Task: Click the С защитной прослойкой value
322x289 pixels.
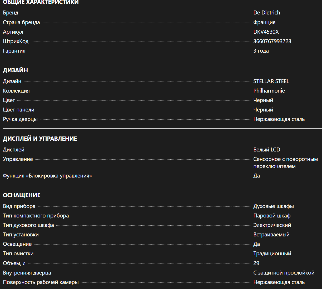Action: pos(284,273)
